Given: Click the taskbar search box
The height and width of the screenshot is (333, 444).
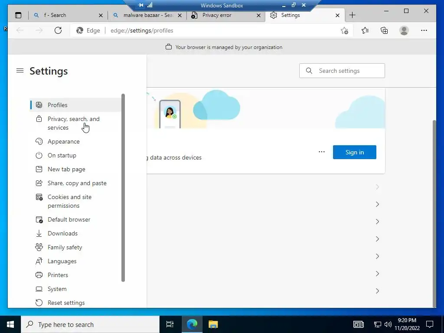Looking at the screenshot, I should click(x=90, y=324).
